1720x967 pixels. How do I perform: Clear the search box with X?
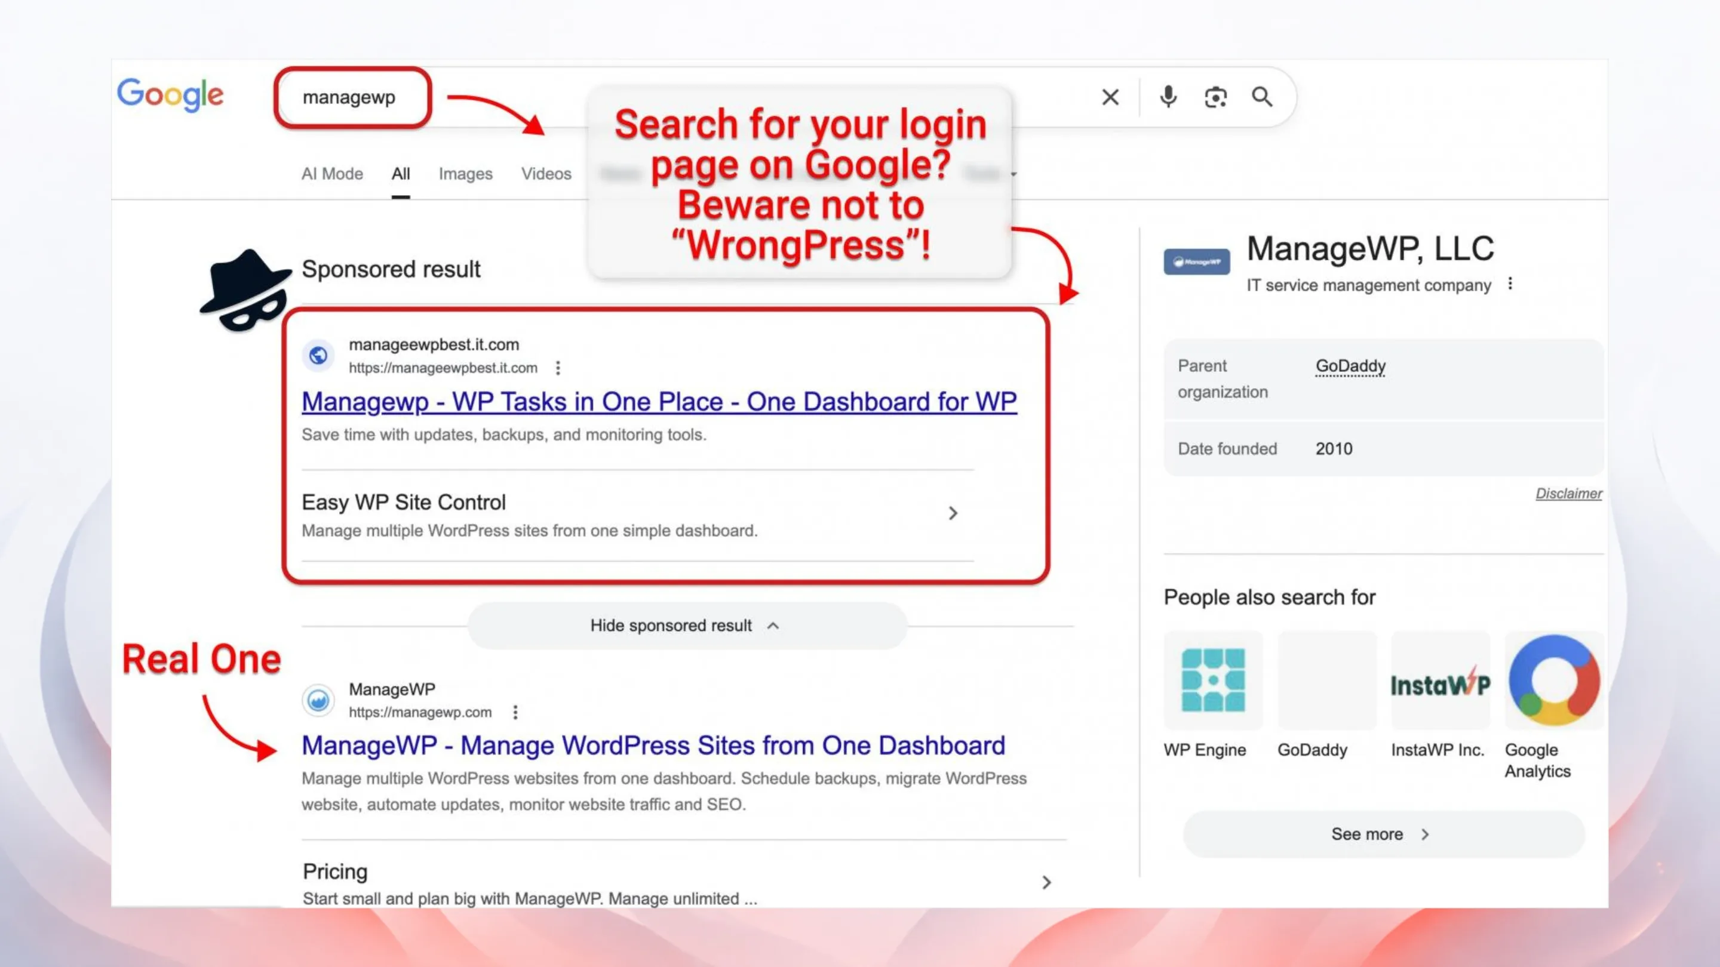tap(1110, 97)
